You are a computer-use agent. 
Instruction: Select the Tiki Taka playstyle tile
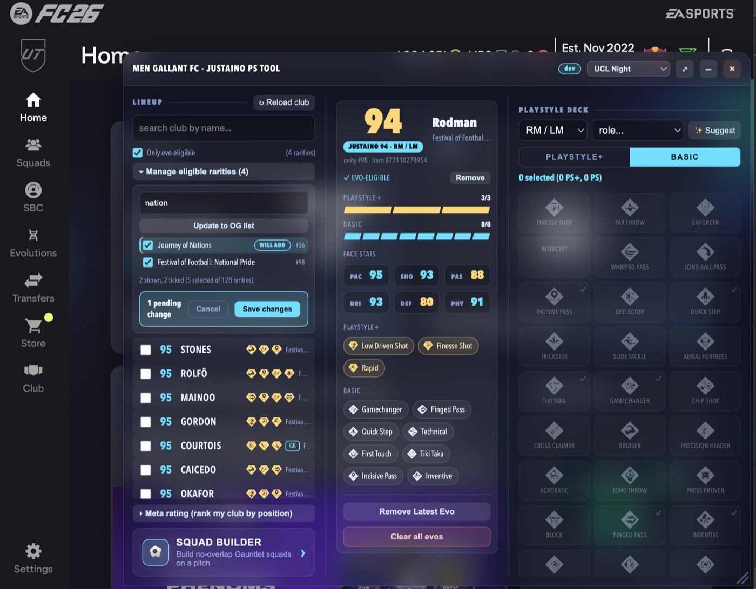[x=554, y=391]
